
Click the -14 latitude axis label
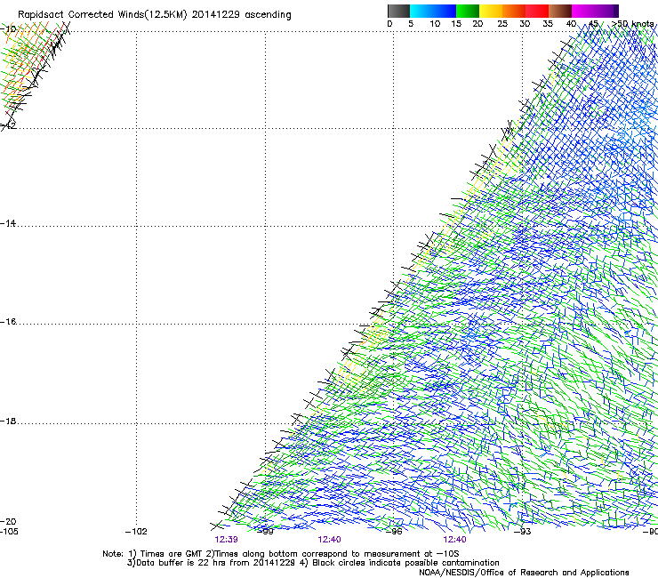click(8, 223)
